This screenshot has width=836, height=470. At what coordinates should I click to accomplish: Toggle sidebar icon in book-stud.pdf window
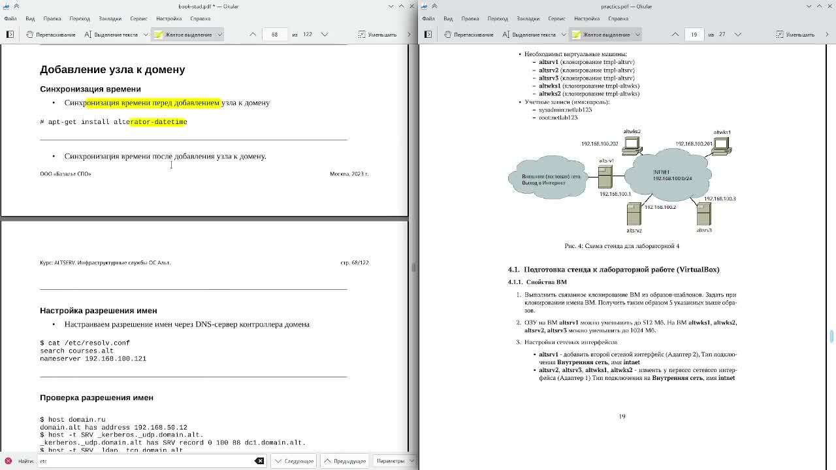click(10, 35)
